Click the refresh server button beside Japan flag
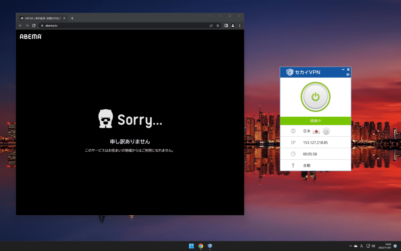Viewport: 401px width, 251px height. coord(326,131)
